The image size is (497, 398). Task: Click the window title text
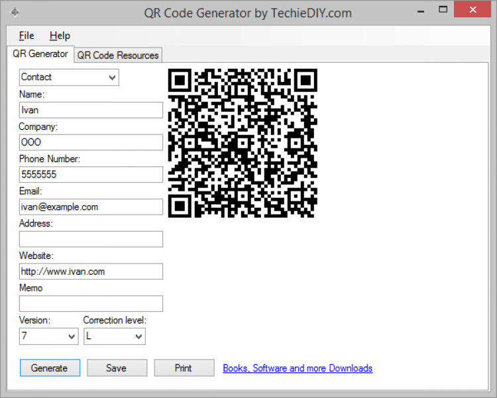coord(248,13)
